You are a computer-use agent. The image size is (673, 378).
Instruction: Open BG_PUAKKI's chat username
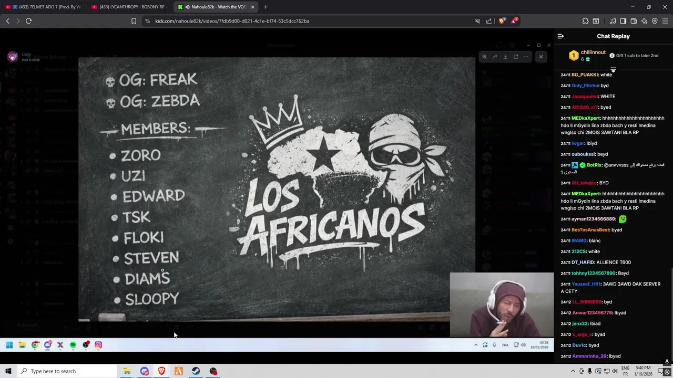click(x=585, y=75)
